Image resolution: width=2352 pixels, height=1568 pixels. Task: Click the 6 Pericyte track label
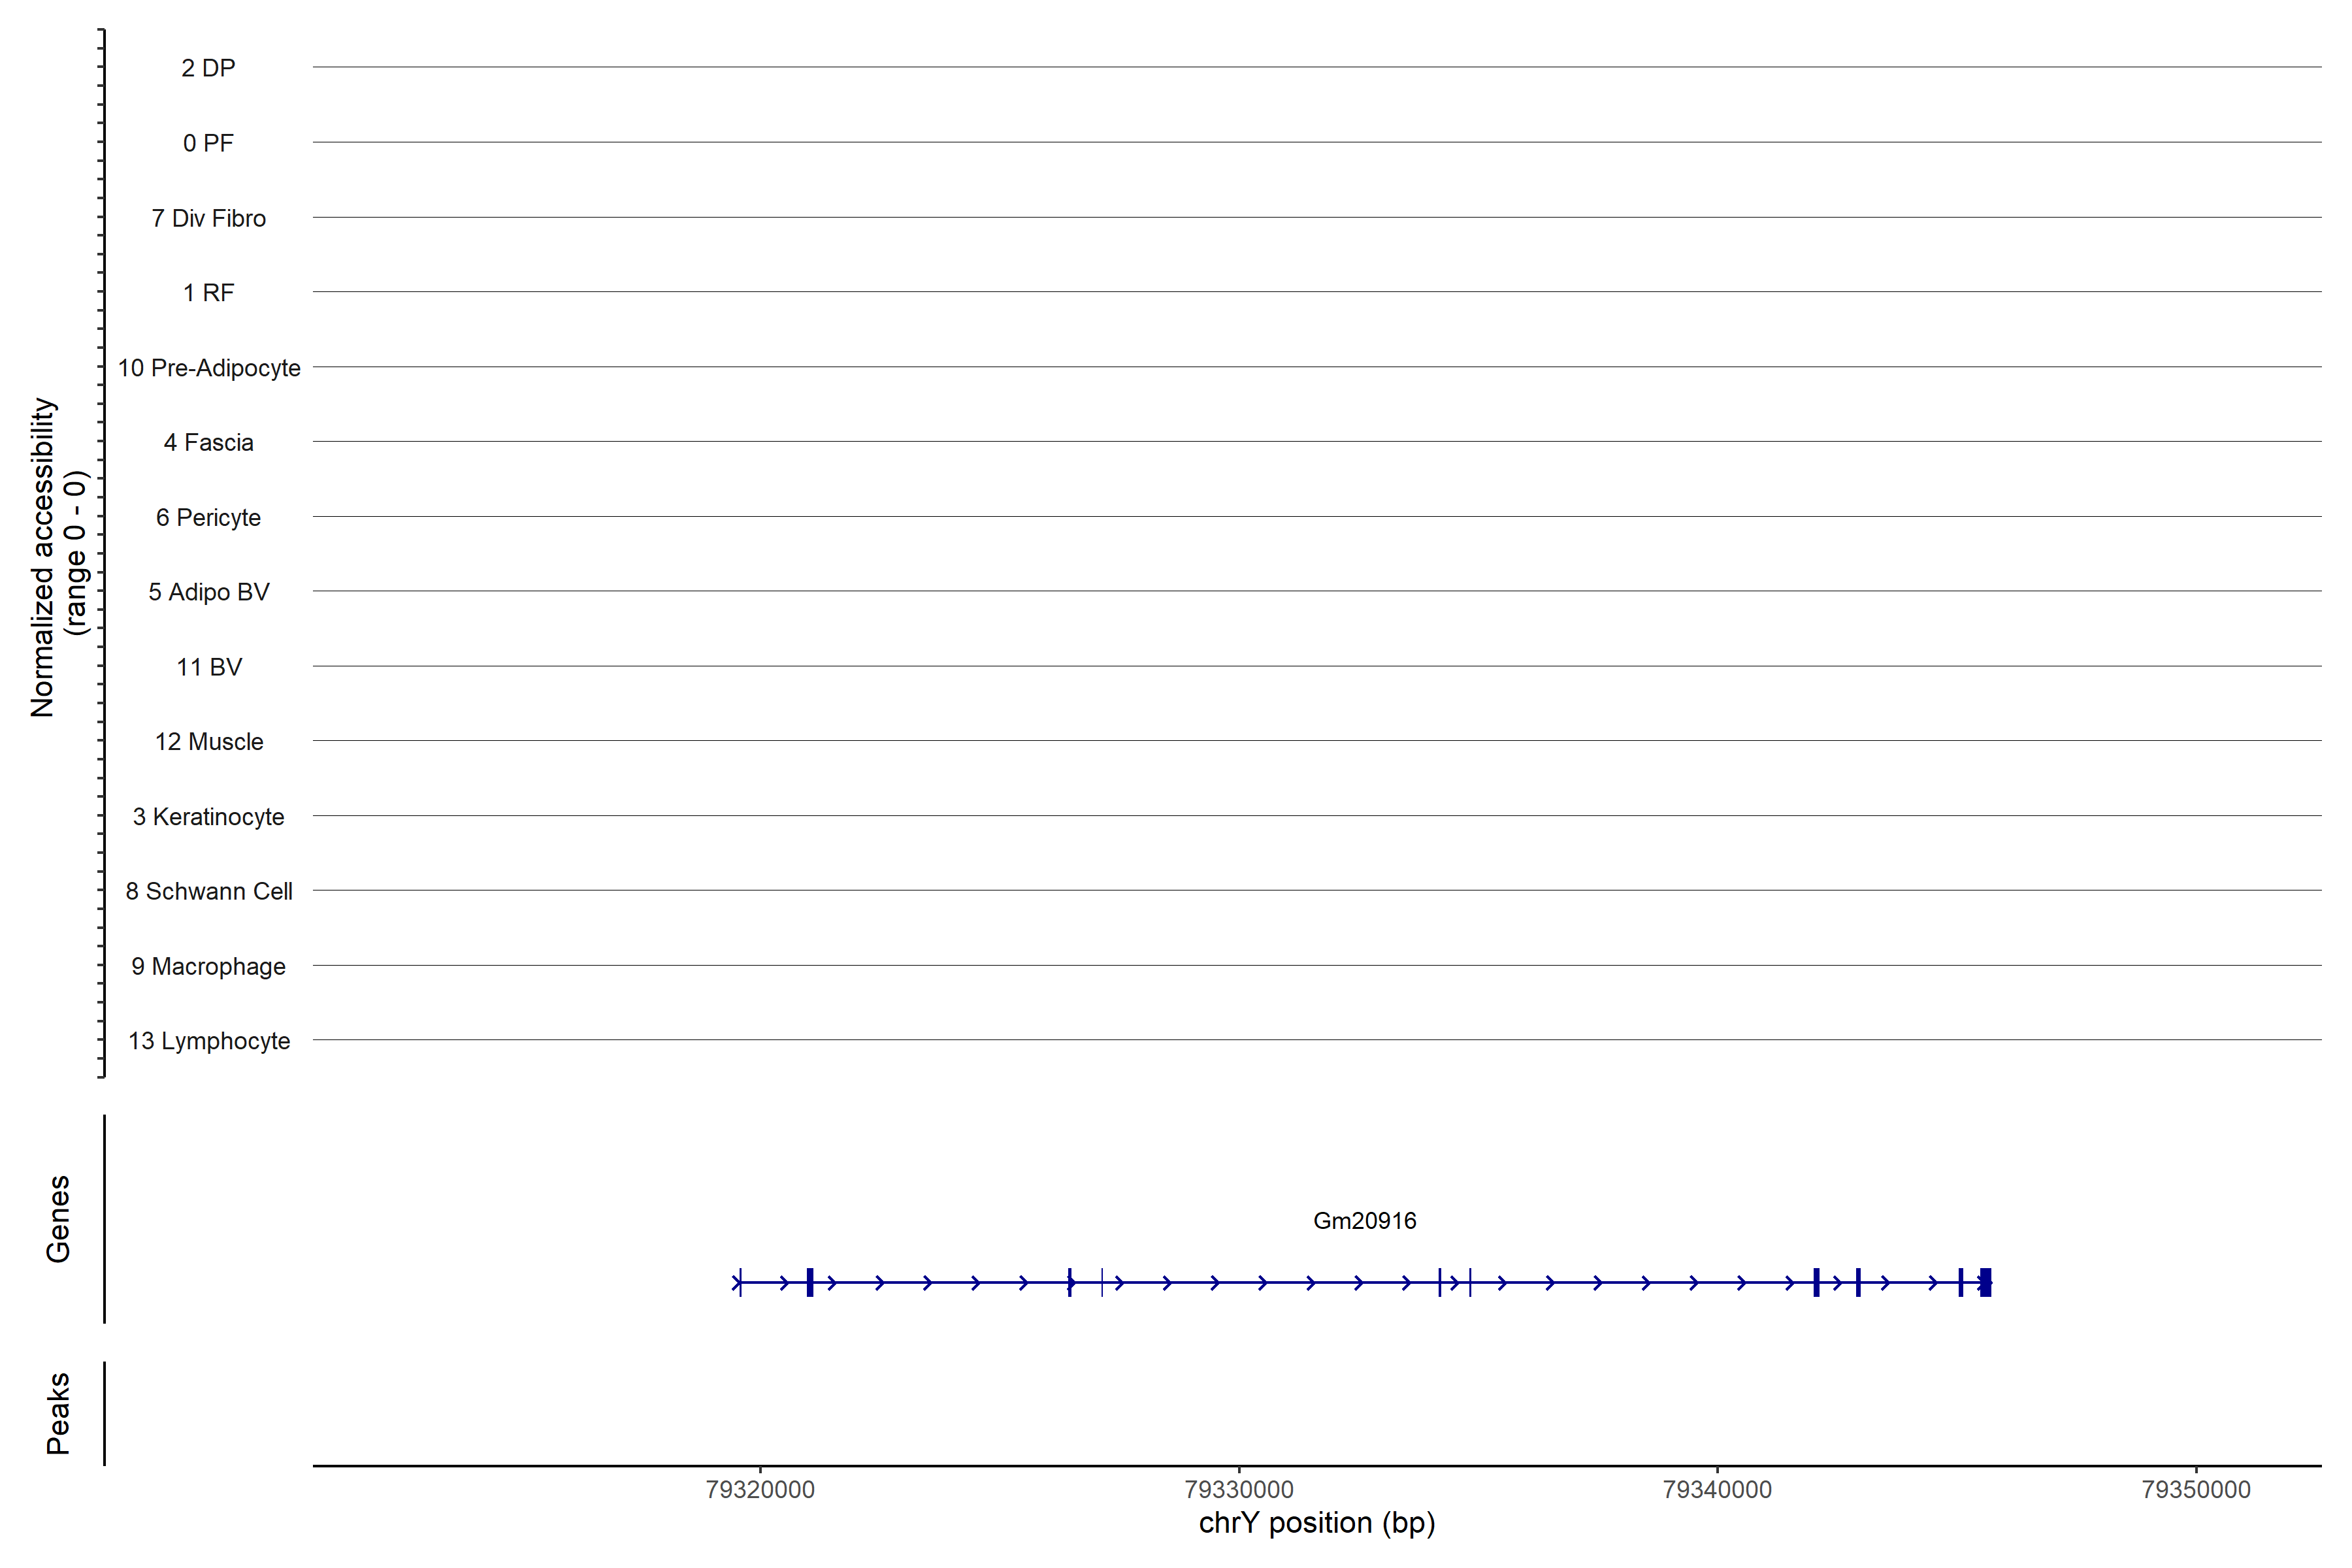(x=208, y=517)
